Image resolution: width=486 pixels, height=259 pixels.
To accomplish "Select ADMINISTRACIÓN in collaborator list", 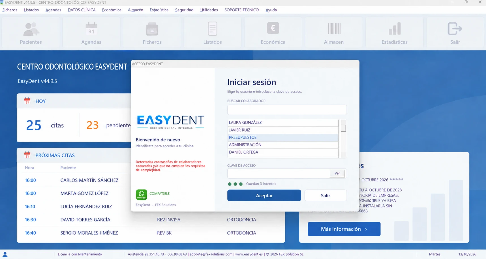I will (283, 145).
